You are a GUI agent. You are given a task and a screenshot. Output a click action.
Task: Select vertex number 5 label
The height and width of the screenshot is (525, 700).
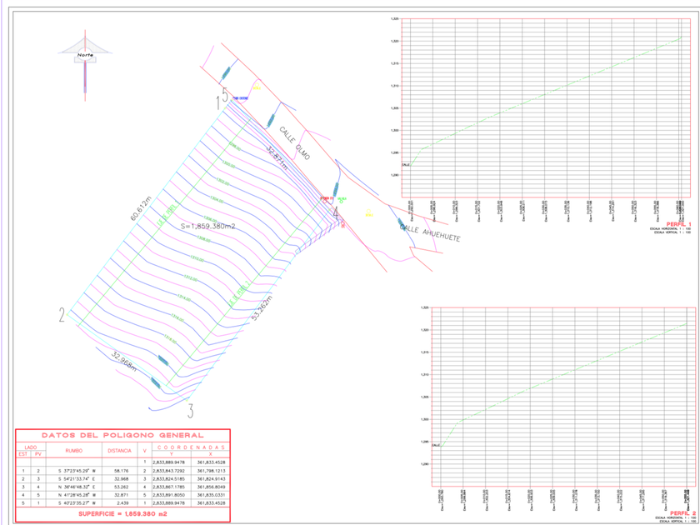pos(222,102)
